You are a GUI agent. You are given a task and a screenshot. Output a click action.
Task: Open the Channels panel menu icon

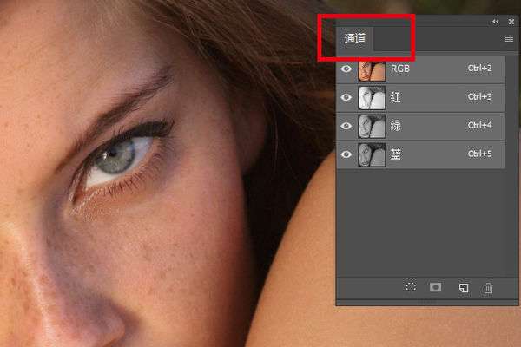[x=508, y=39]
